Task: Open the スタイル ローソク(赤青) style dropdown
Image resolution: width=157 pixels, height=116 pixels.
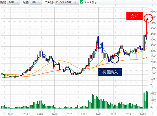Action: [67, 2]
